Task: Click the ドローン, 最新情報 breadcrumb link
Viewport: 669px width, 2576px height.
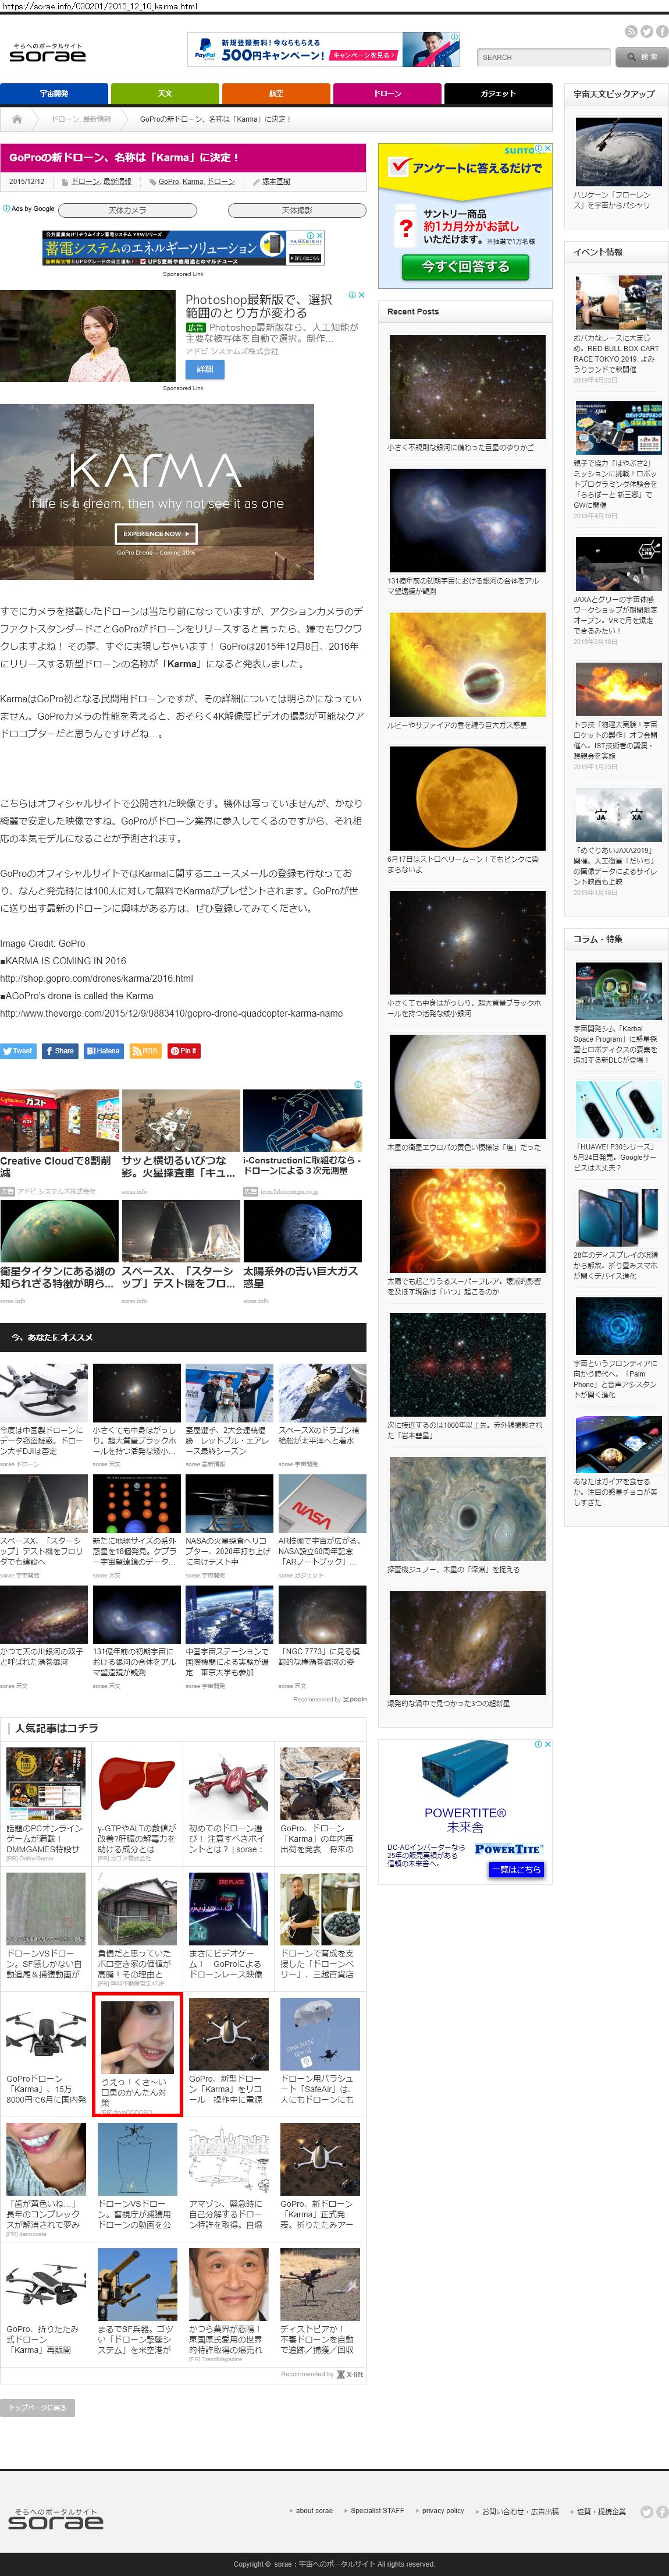Action: coord(81,119)
